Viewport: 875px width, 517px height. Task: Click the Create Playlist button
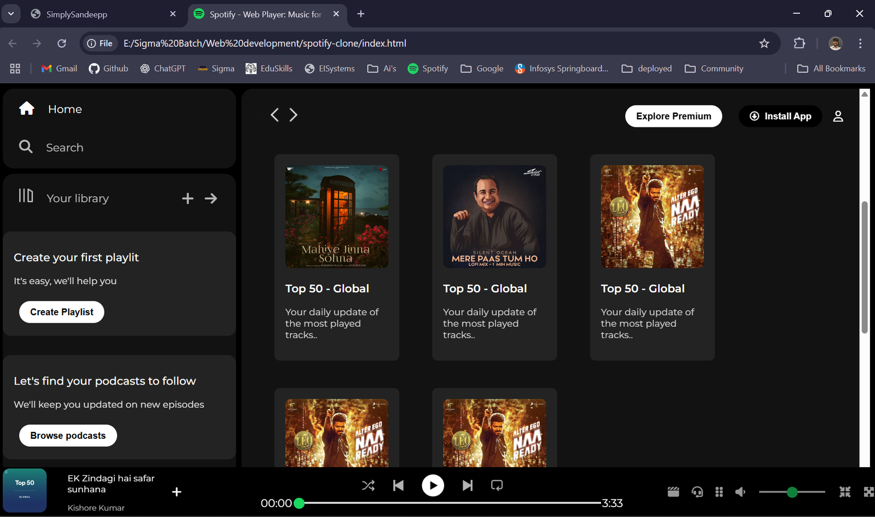tap(62, 312)
